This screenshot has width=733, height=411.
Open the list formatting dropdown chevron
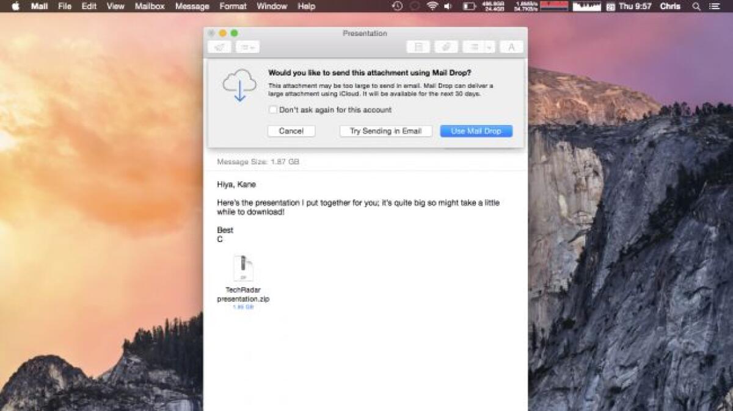[x=489, y=47]
